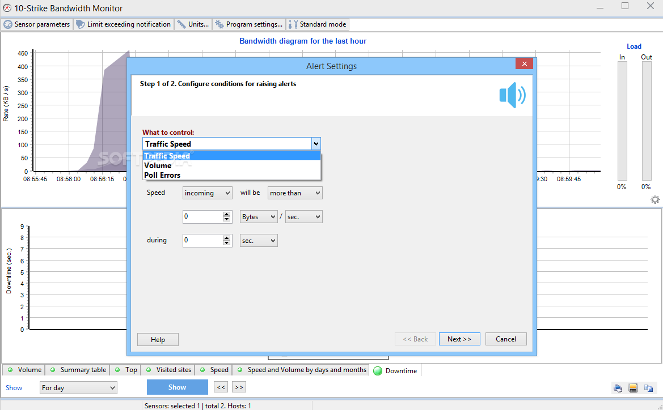The image size is (663, 410).
Task: Open the more than comparison dropdown
Action: point(295,193)
